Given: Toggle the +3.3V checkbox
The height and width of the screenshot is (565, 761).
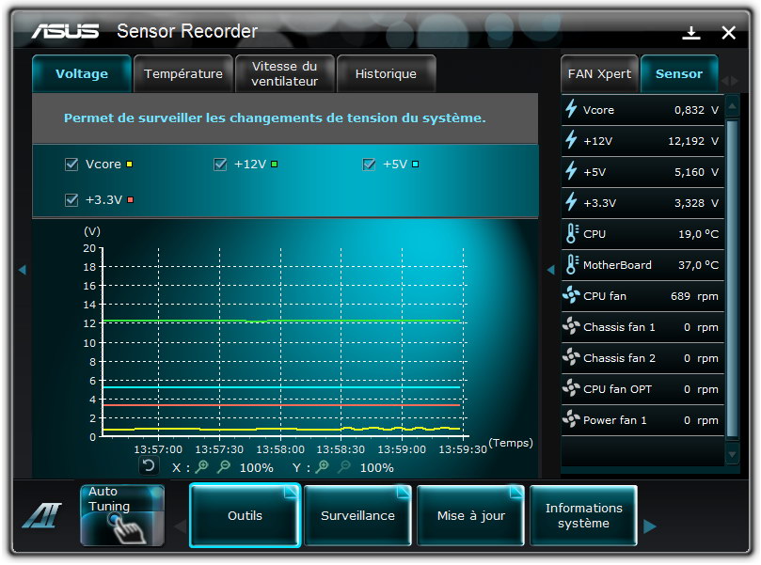Looking at the screenshot, I should [x=71, y=200].
